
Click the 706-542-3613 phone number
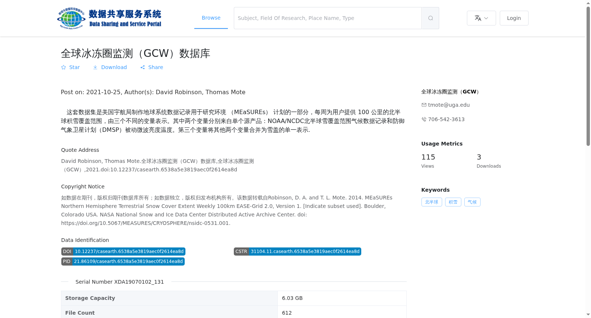tap(446, 119)
